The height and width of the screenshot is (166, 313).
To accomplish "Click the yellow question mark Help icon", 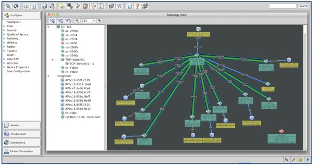I will click(137, 6).
